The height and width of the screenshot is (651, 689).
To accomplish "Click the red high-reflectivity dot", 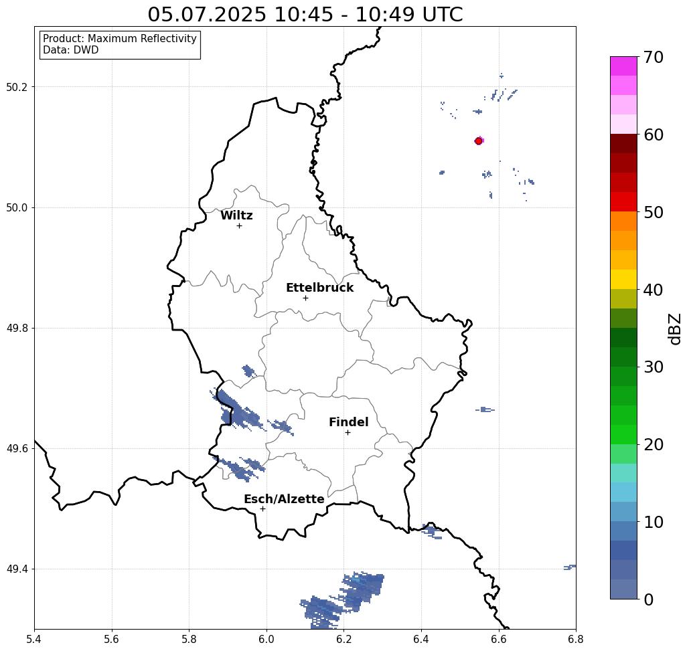I will 479,141.
